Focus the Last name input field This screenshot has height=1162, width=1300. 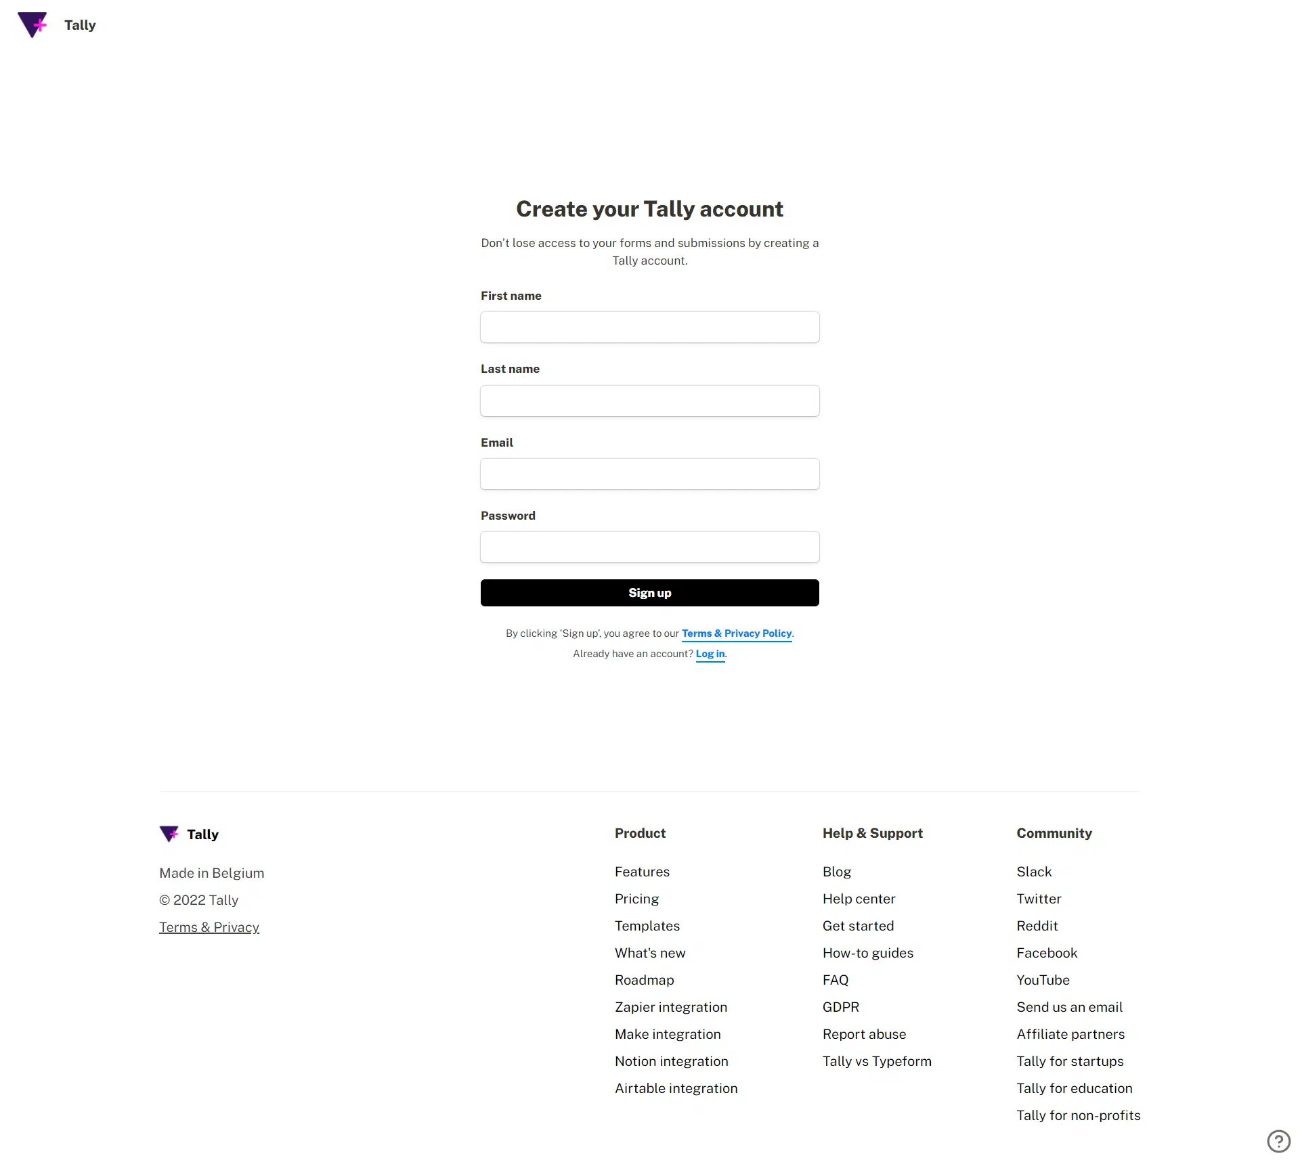650,401
